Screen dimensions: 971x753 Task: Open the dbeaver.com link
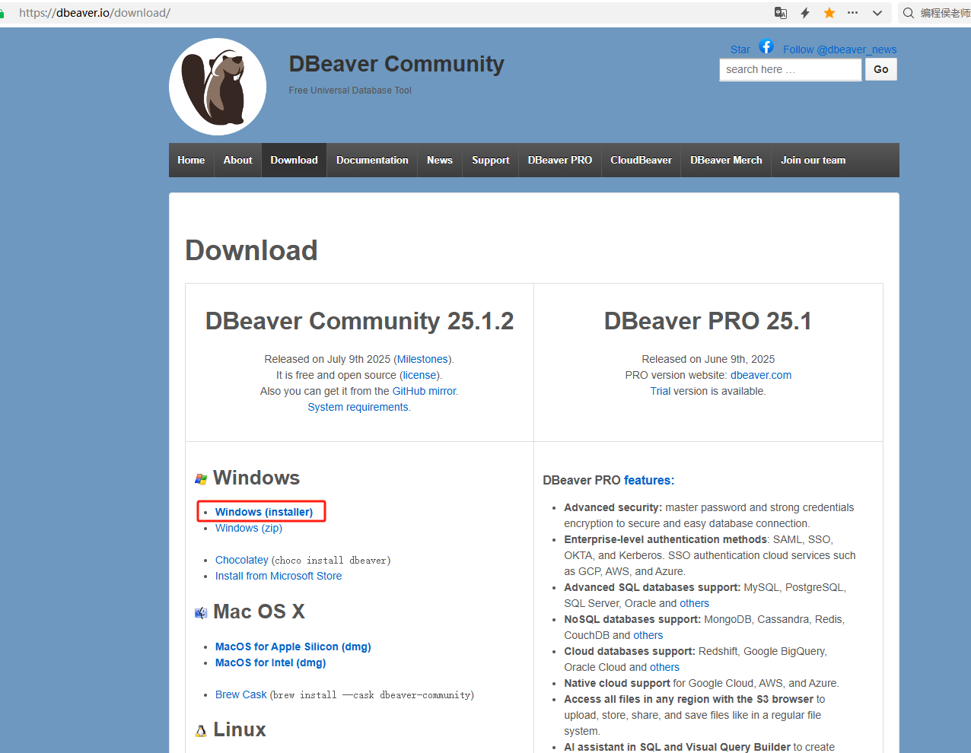point(761,375)
